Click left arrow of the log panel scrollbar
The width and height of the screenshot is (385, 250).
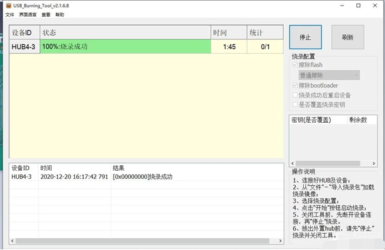12,241
